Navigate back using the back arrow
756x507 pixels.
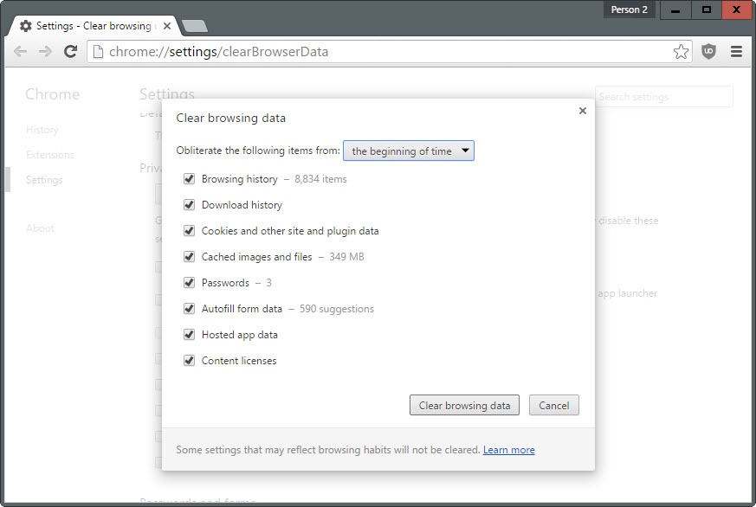[x=21, y=51]
